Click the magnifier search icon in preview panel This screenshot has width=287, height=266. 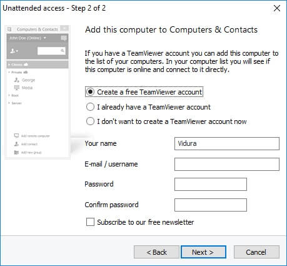coord(63,51)
